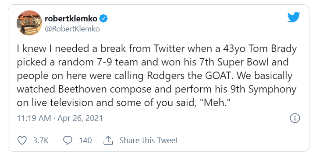Screen dimensions: 316x158
Task: Click the blue verified badge
Action: 103,19
